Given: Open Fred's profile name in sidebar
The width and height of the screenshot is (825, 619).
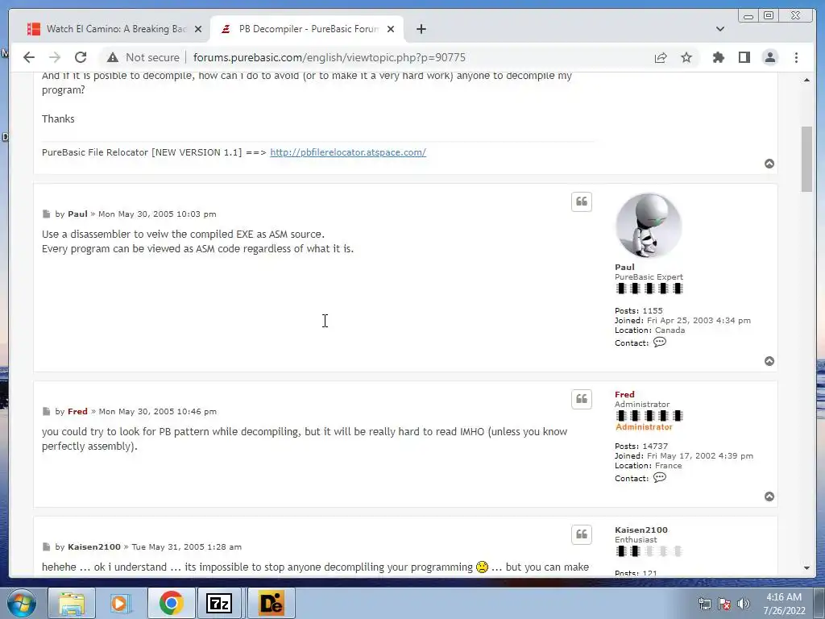Looking at the screenshot, I should (624, 394).
